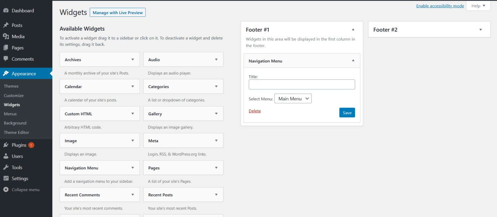
Task: Open Posts via the pin icon
Action: 6,25
